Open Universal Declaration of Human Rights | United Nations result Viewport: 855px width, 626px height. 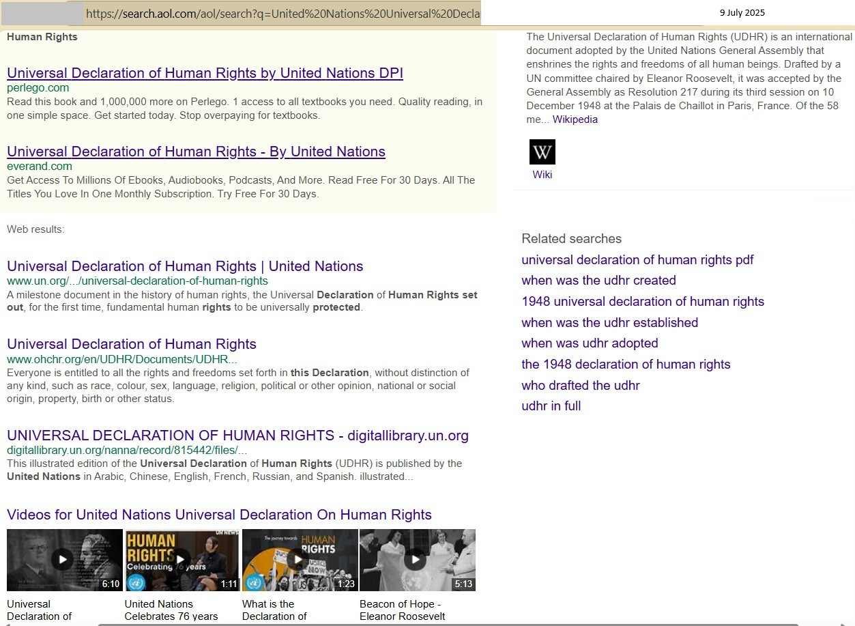[x=185, y=266]
